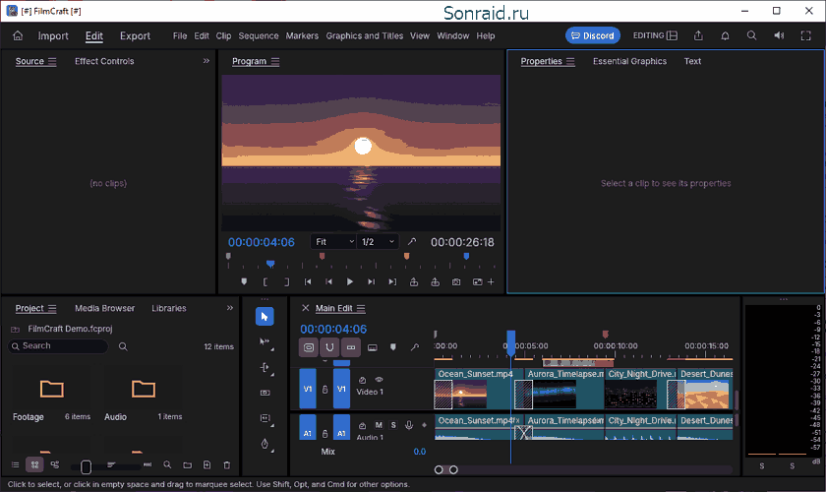Select the Track Select Forward tool
Screen dimensions: 826x492
(x=265, y=341)
